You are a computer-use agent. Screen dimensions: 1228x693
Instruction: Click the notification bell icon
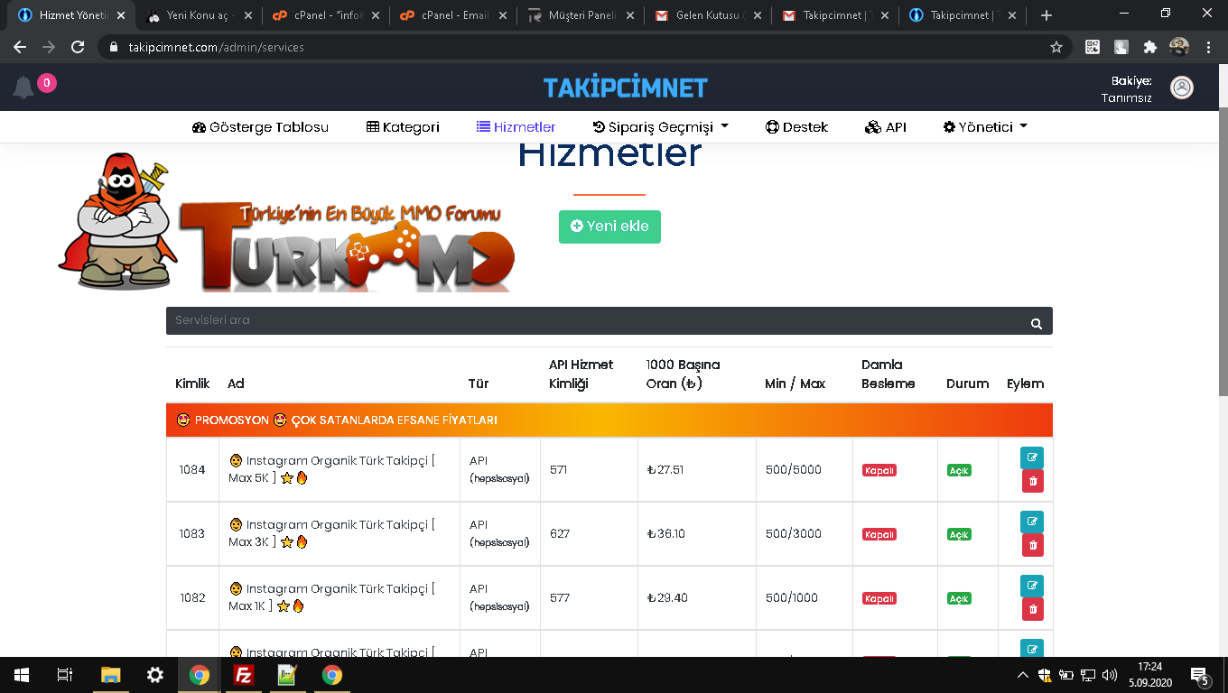click(23, 88)
